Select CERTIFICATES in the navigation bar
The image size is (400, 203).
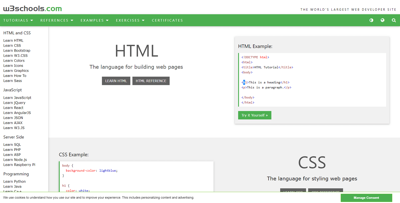pyautogui.click(x=167, y=20)
